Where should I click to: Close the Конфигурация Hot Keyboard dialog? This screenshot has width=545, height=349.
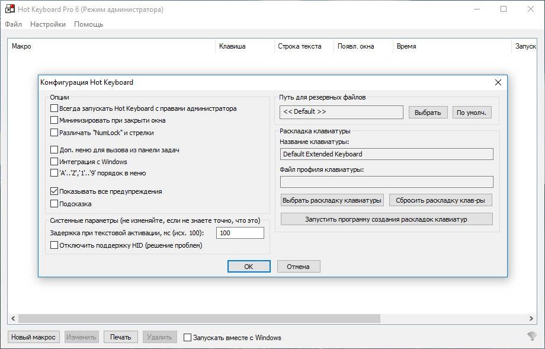click(498, 82)
